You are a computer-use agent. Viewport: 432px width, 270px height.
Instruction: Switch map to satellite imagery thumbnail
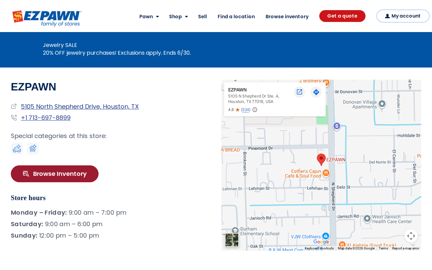coord(232,240)
